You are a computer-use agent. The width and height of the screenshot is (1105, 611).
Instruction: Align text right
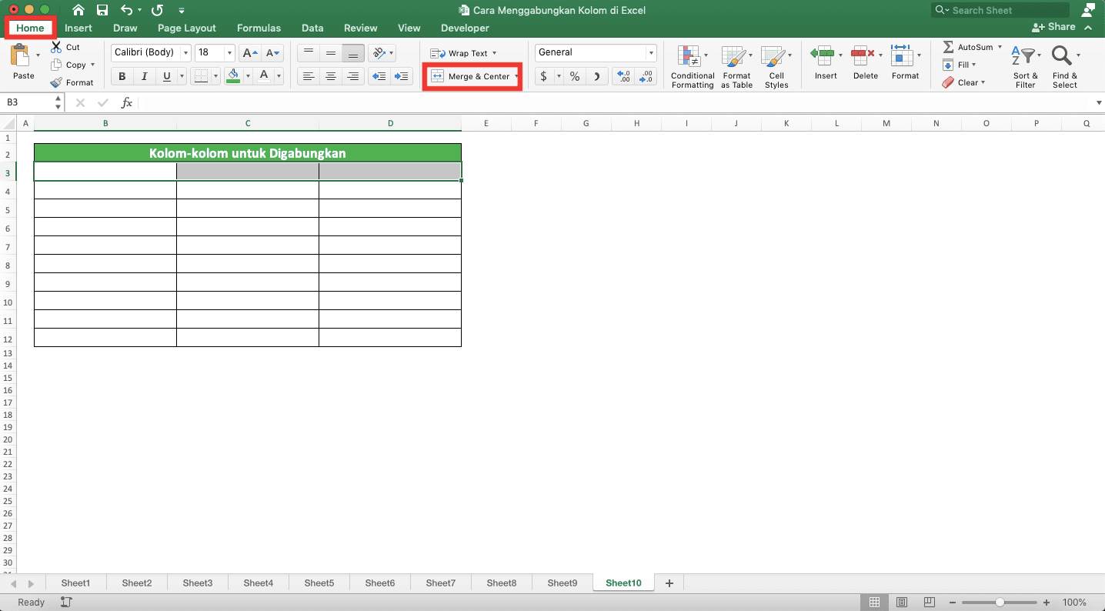pyautogui.click(x=353, y=76)
